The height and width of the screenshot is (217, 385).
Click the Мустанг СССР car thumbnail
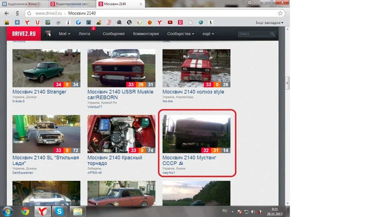tap(197, 134)
